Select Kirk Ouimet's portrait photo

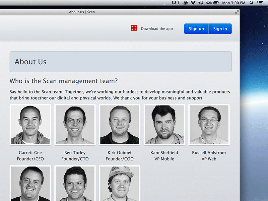point(120,125)
